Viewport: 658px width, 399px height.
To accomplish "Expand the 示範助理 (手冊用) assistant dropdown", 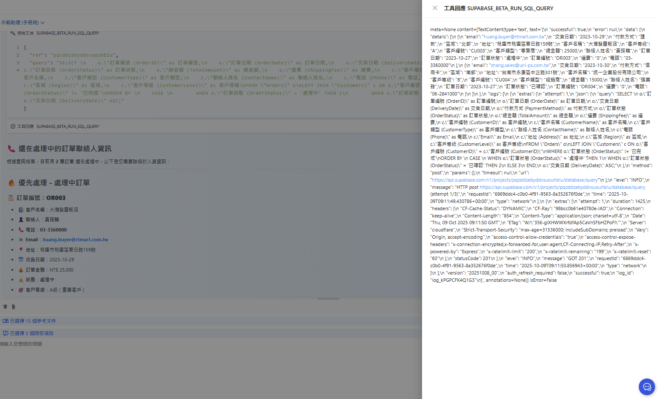I will [x=23, y=23].
